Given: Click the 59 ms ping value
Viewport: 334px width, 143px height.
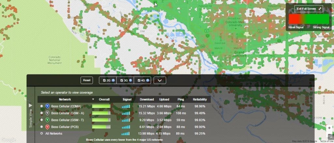Looking at the screenshot, I should click(181, 120).
